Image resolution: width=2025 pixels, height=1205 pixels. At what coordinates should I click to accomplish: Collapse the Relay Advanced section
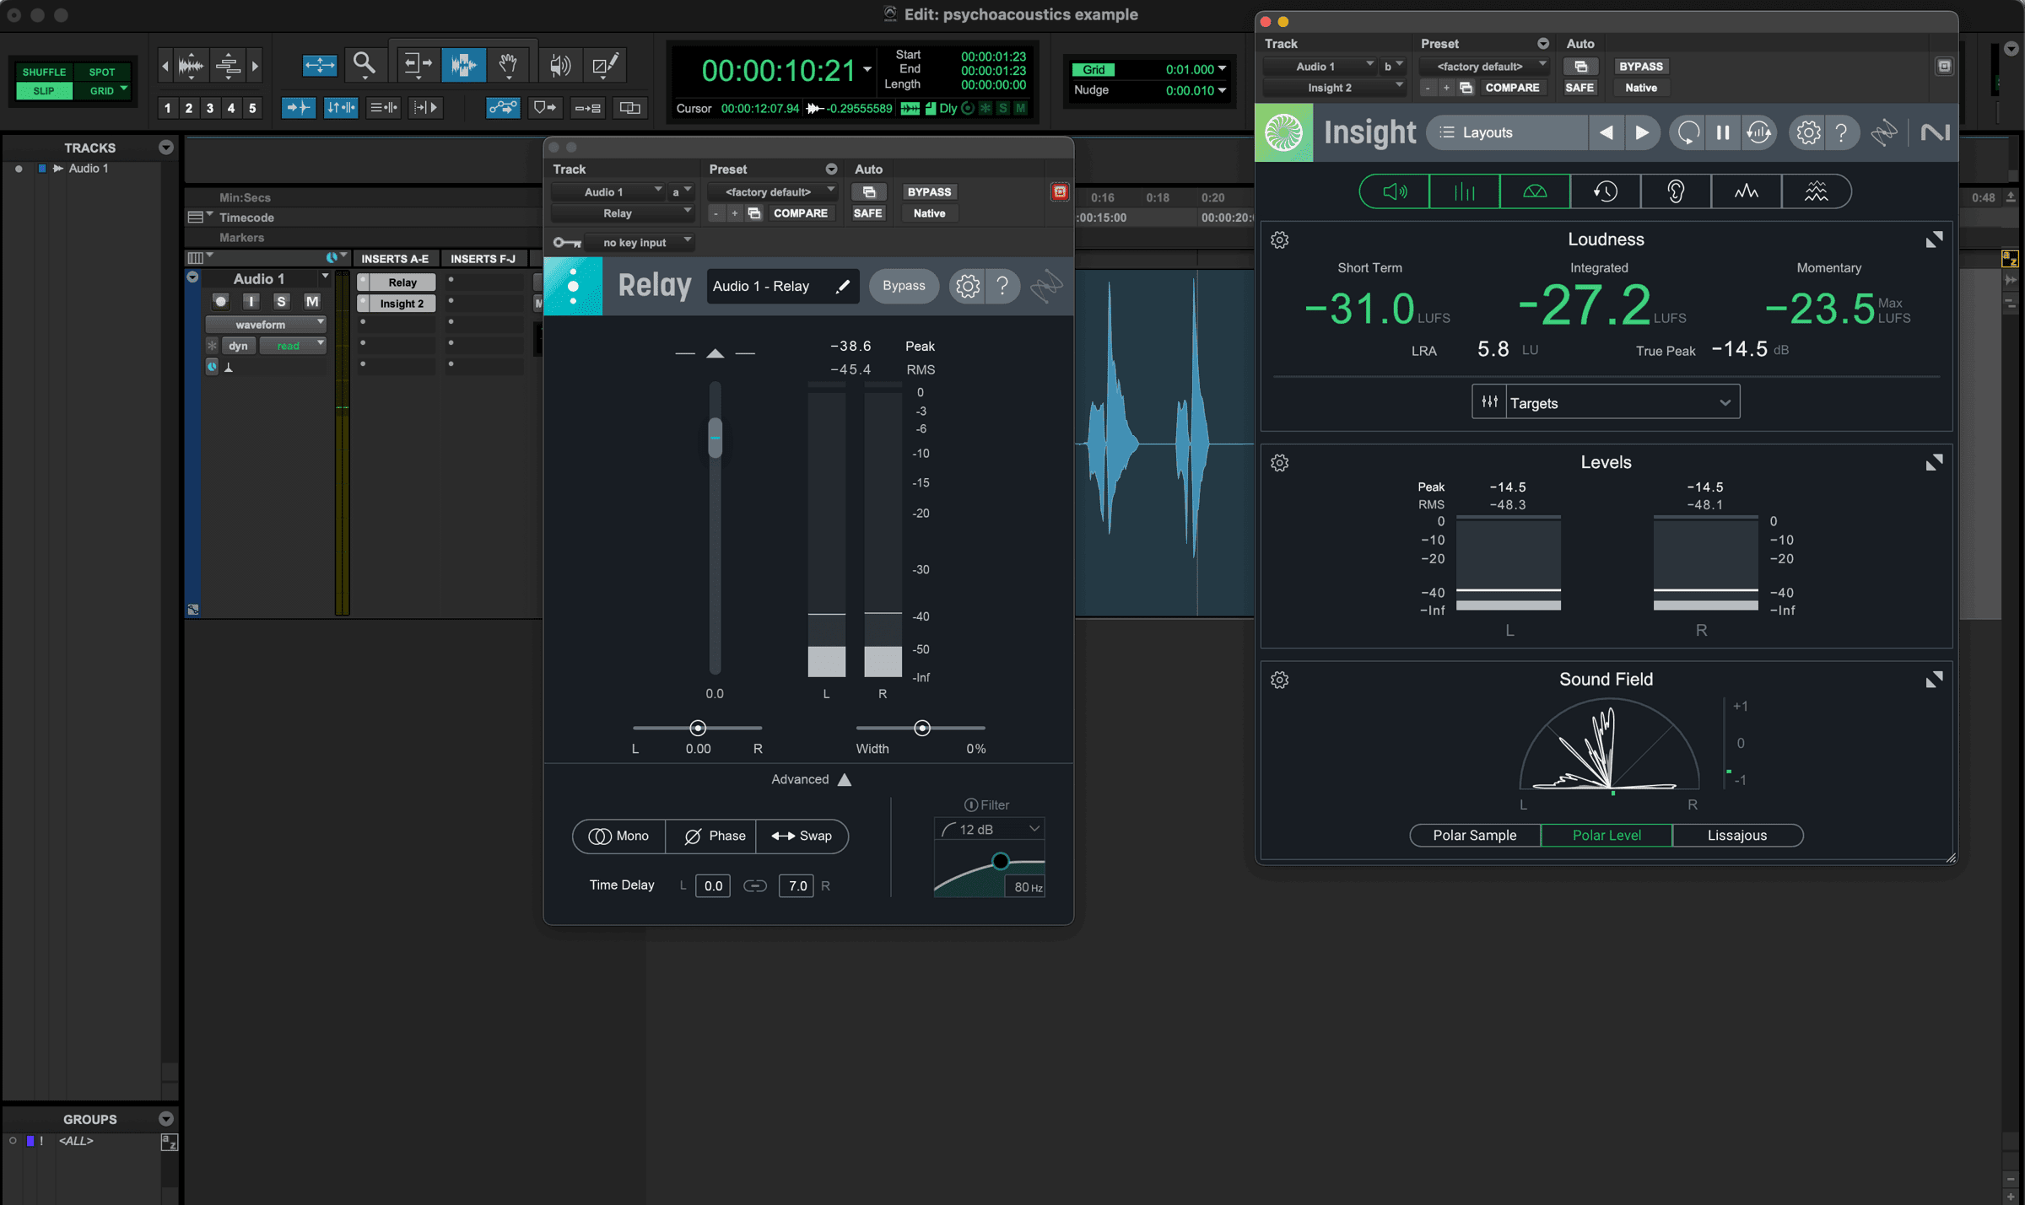[x=811, y=780]
